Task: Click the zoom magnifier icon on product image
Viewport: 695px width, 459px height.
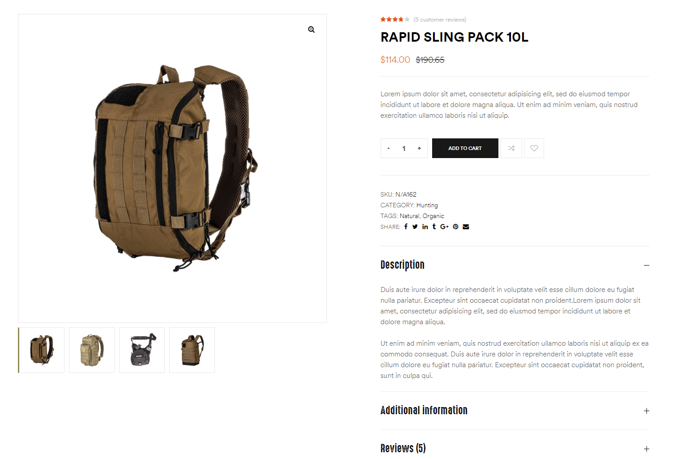Action: click(311, 30)
